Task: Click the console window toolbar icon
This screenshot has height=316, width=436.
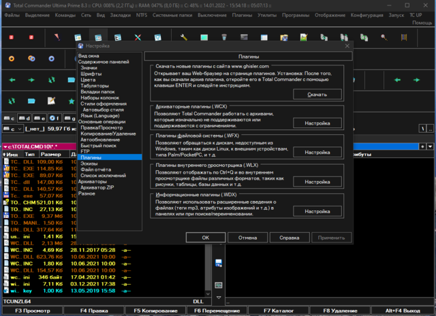Action: (x=244, y=37)
